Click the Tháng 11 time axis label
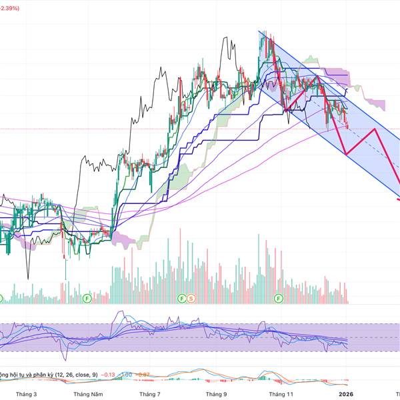The image size is (400, 400). click(x=281, y=394)
